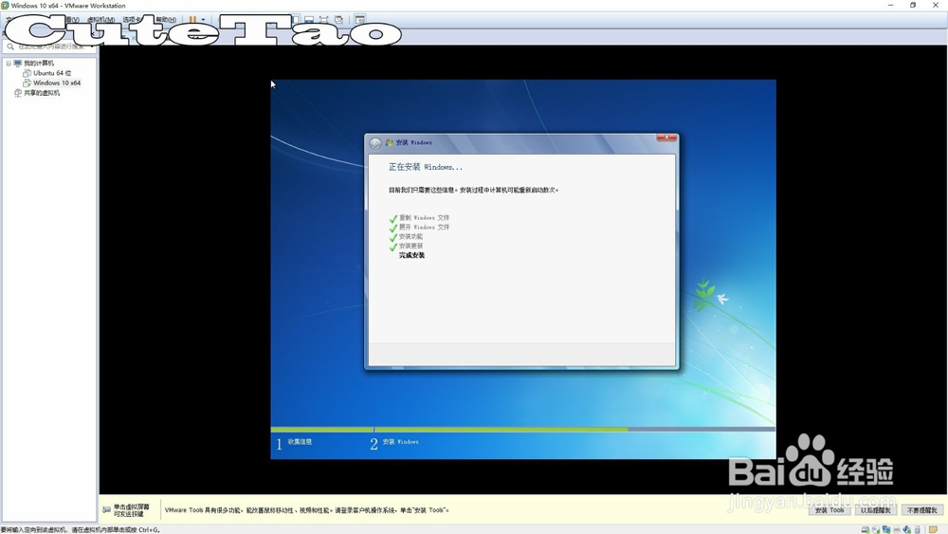
Task: Click the VMware Workstation title bar icon
Action: pyautogui.click(x=5, y=6)
